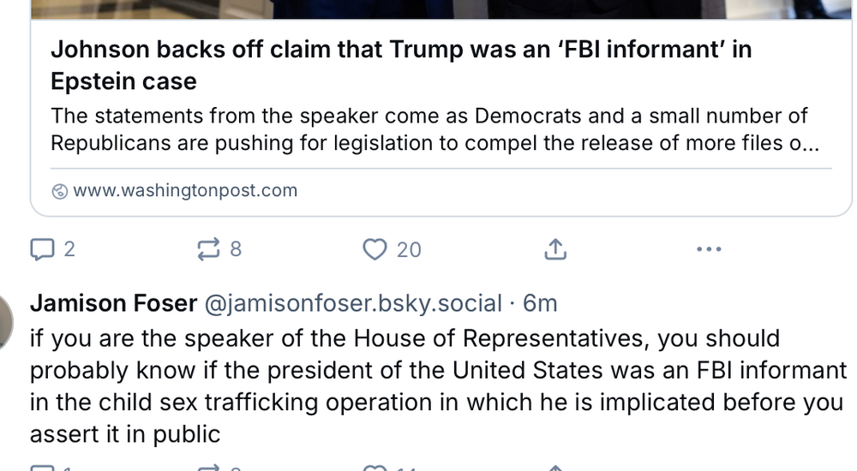Click the share icon under the article card
Image resolution: width=857 pixels, height=471 pixels.
[554, 249]
